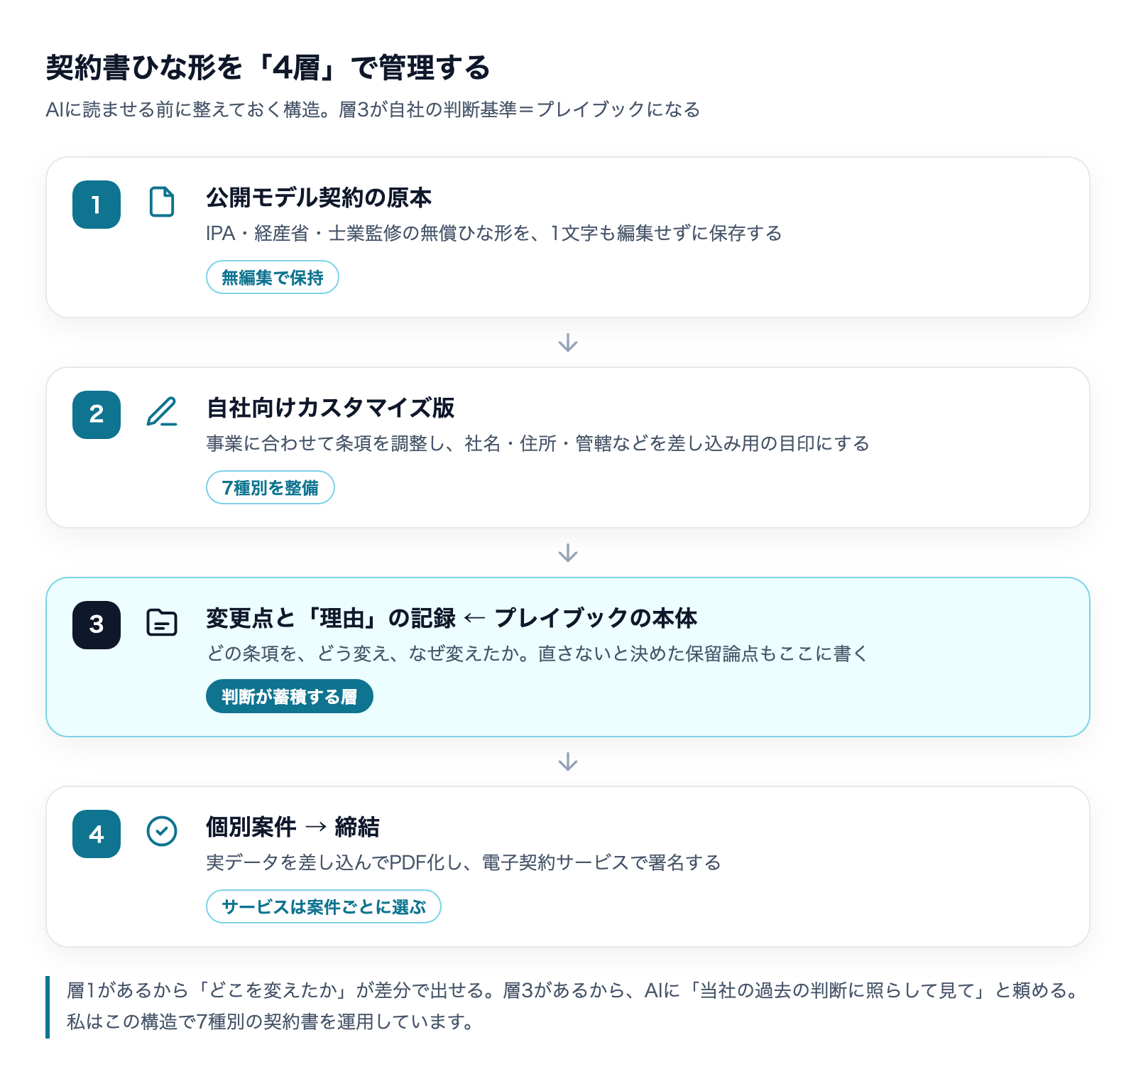Click the down arrow above layer 4 card

click(568, 762)
